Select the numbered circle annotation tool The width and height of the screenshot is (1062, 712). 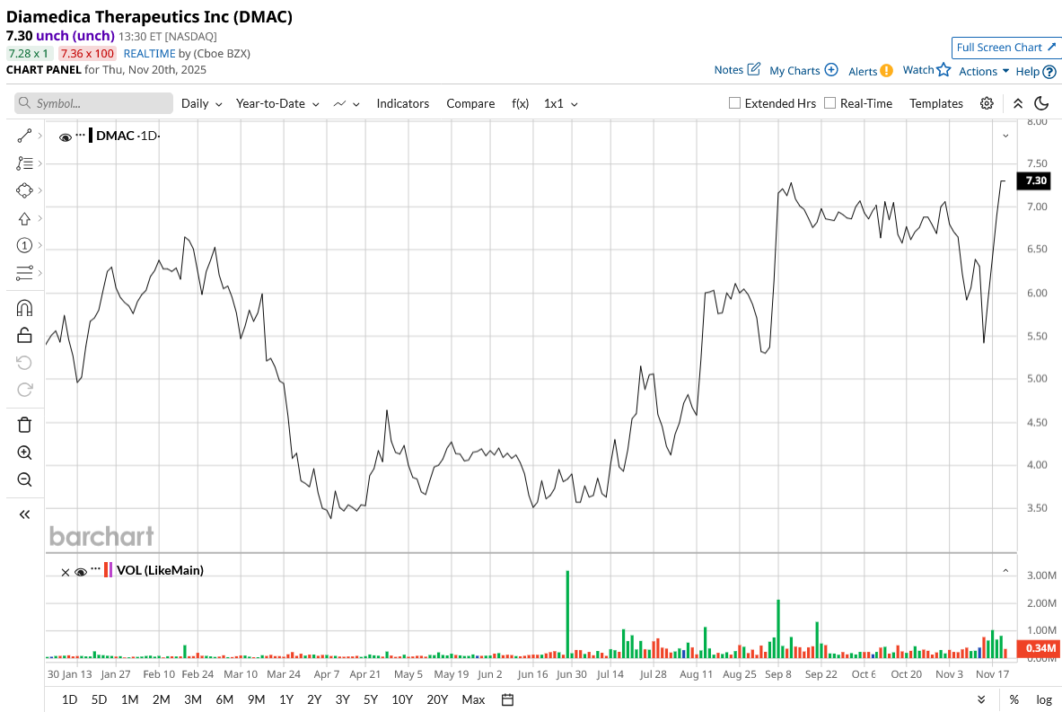(x=24, y=245)
